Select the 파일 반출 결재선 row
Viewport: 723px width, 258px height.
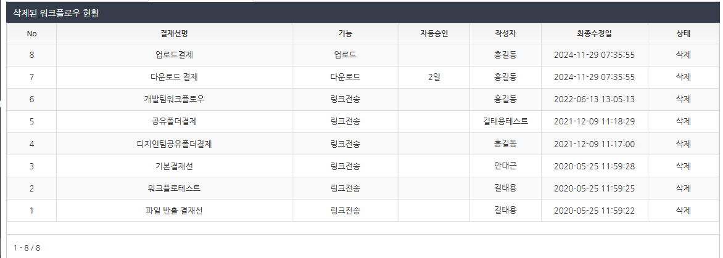click(174, 210)
